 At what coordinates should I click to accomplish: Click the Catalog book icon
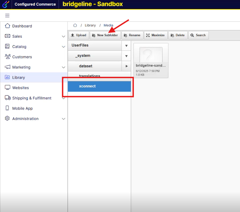pyautogui.click(x=7, y=46)
